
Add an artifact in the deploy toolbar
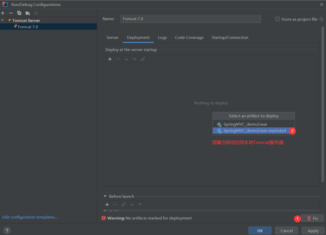(x=110, y=59)
